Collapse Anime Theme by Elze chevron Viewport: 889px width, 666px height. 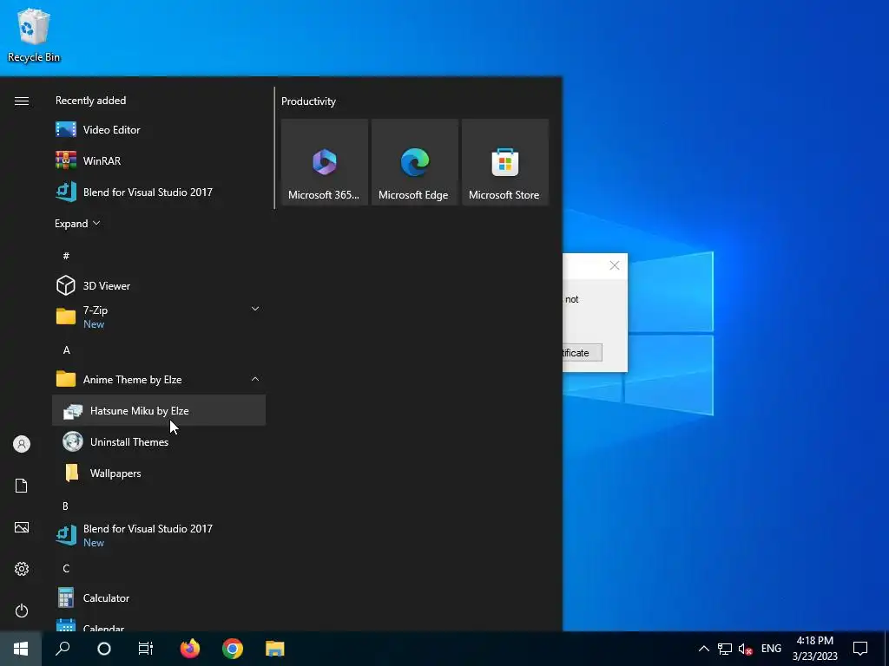pos(255,379)
